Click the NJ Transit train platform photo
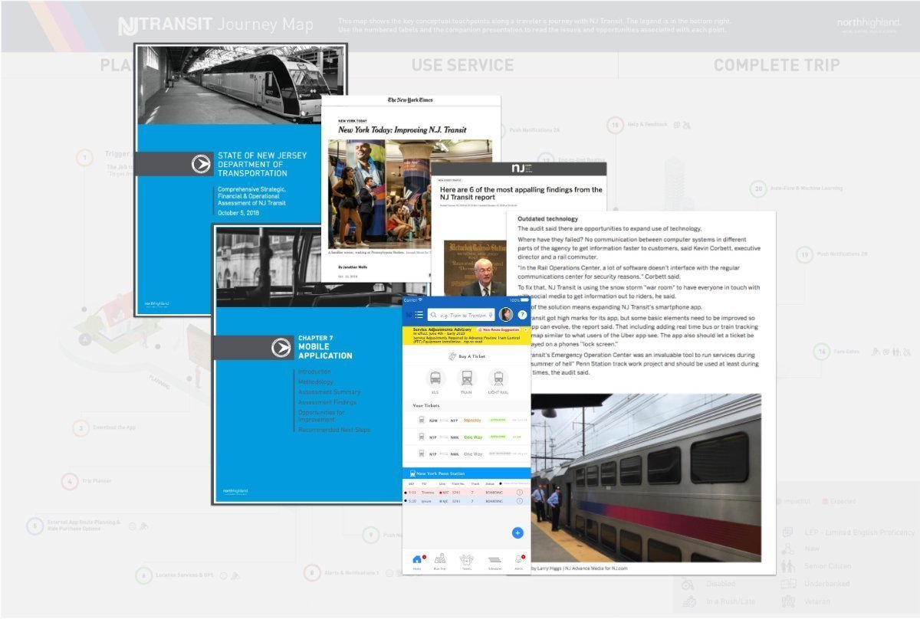The width and height of the screenshot is (920, 619). coord(646,478)
